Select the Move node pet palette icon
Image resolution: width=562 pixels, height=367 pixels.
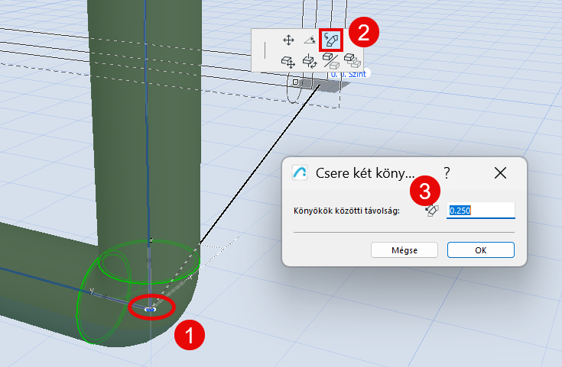(x=288, y=40)
